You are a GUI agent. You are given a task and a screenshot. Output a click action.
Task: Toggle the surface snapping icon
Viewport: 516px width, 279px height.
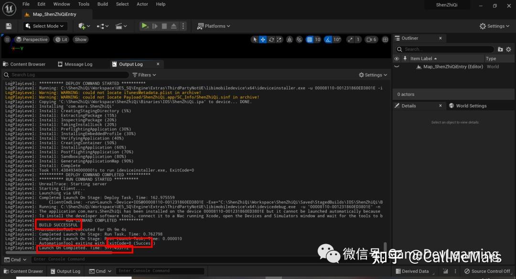[299, 40]
